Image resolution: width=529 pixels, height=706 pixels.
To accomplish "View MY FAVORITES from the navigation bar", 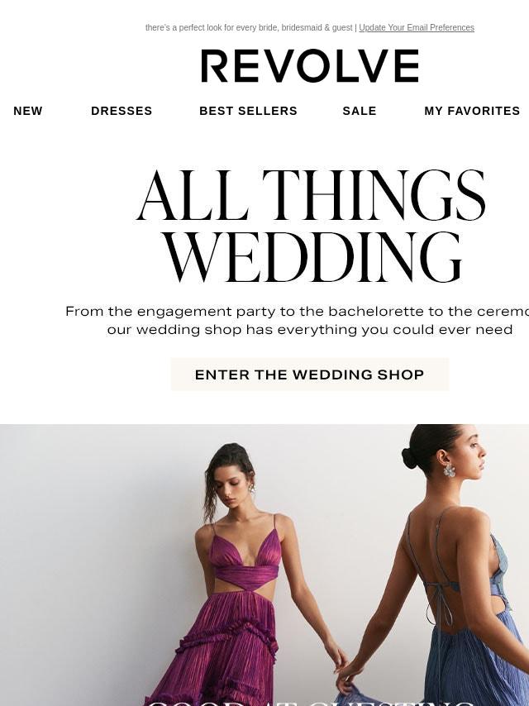I will pos(472,111).
